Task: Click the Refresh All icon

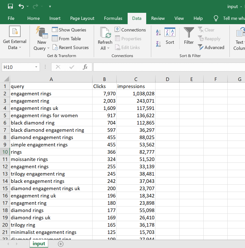Action: tap(105, 33)
